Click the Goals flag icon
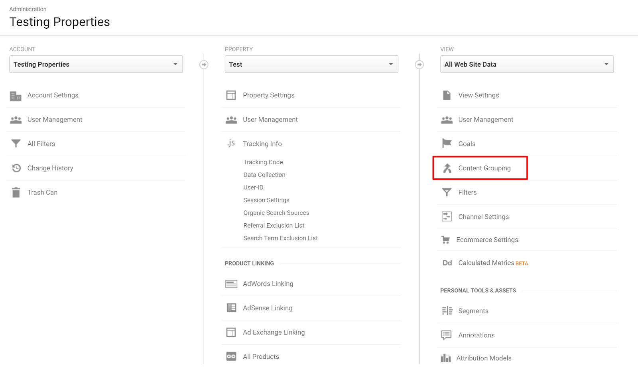 click(x=447, y=144)
